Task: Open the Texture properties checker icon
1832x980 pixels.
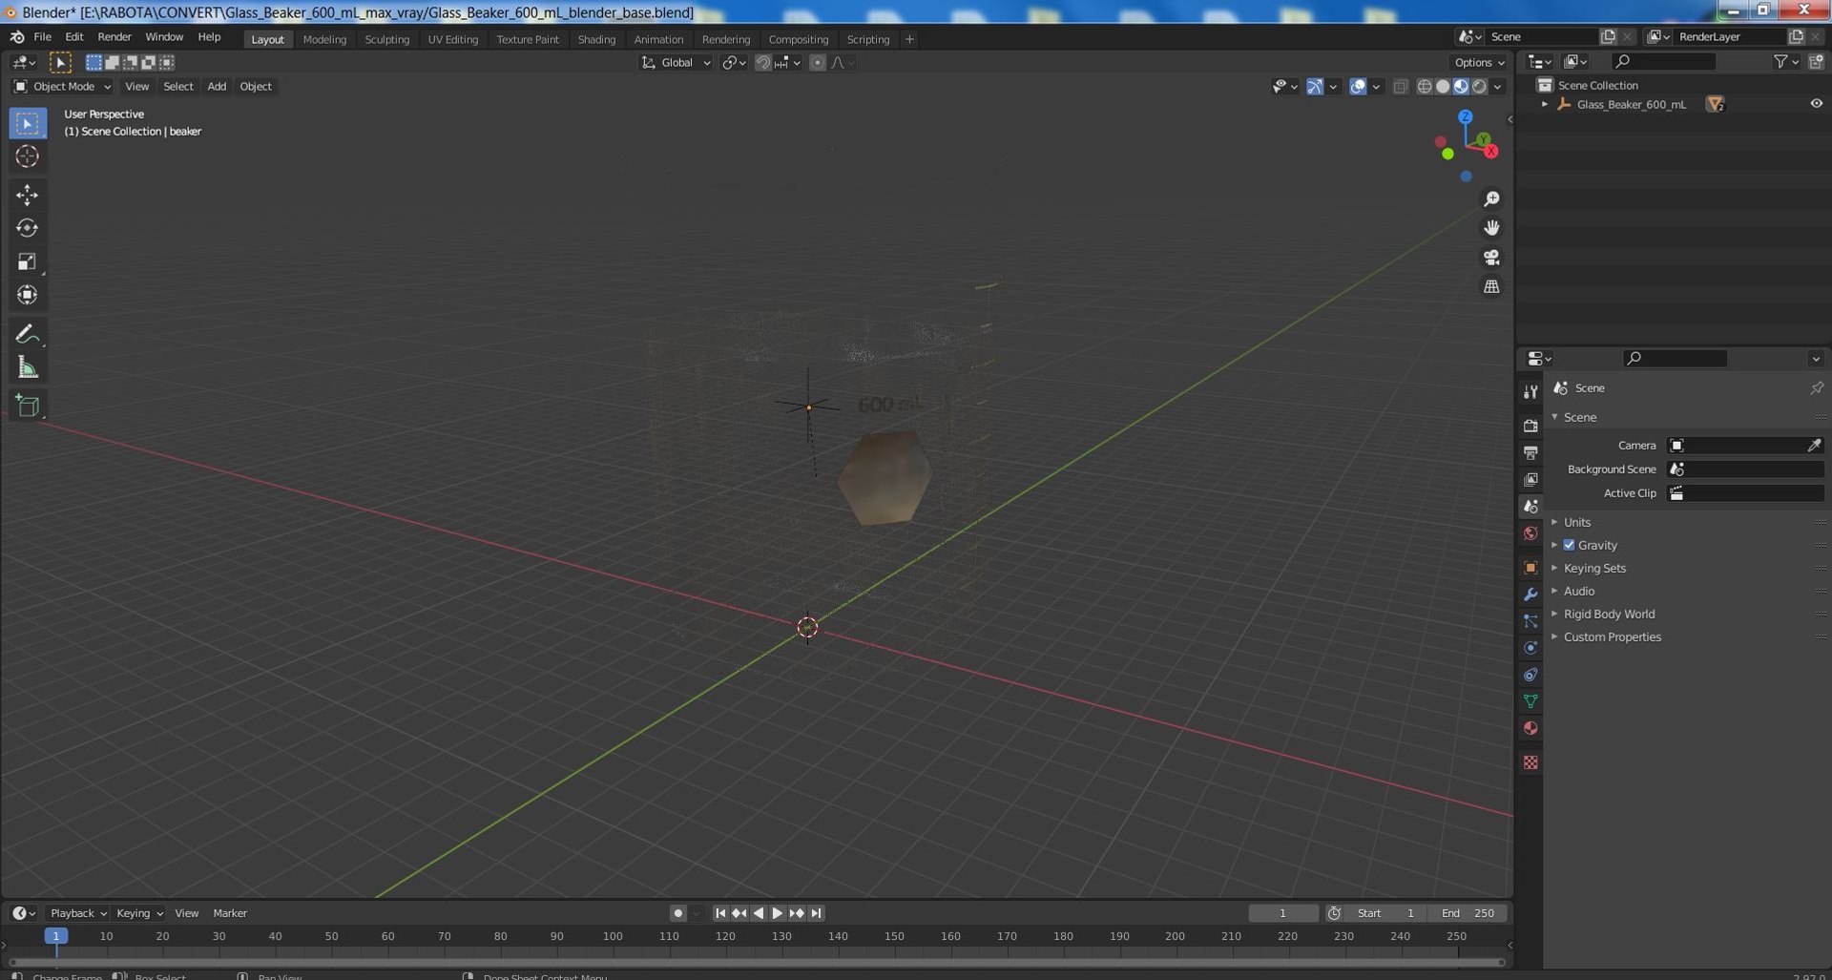Action: pyautogui.click(x=1530, y=762)
